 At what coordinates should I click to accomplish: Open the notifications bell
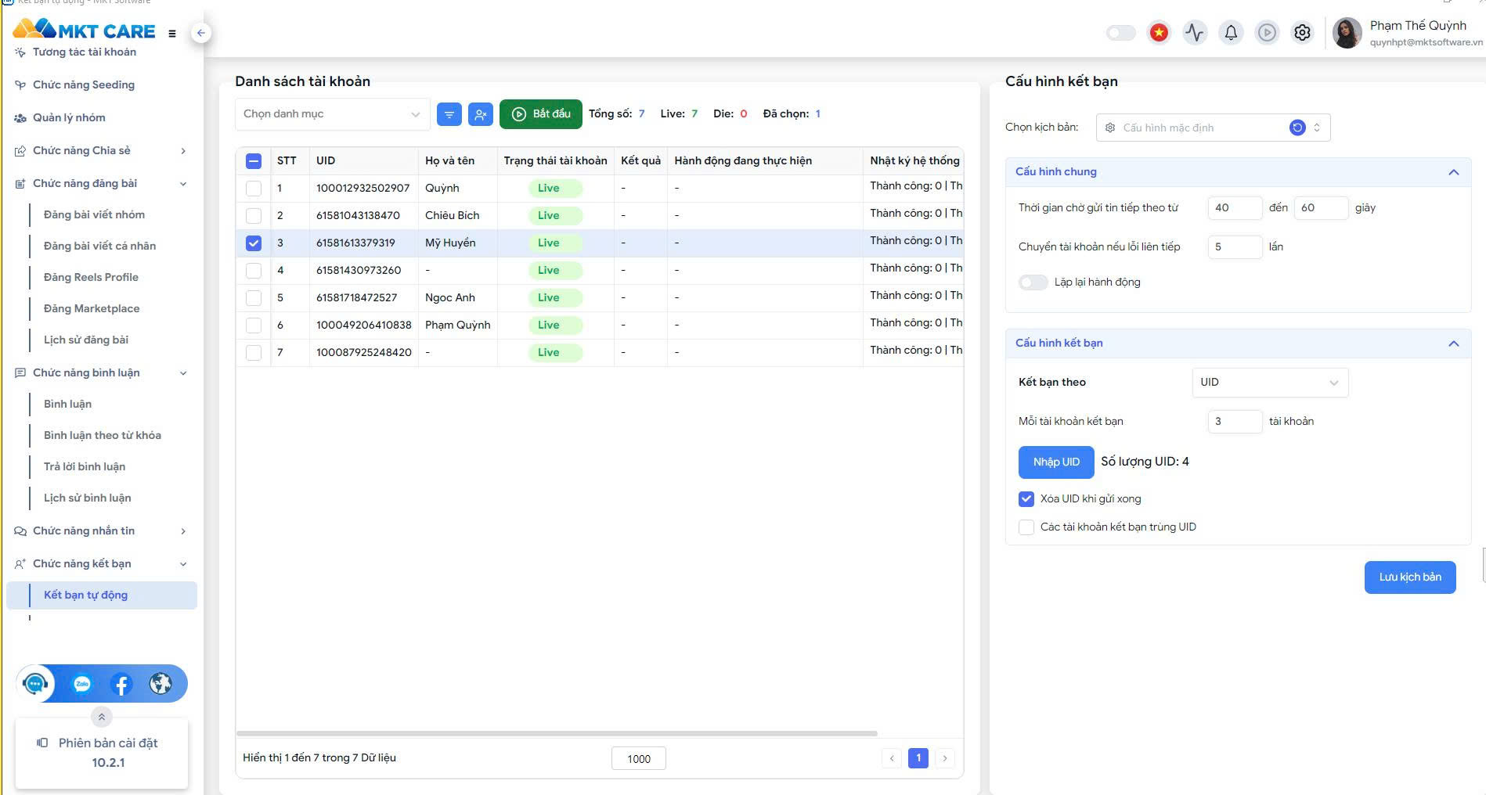coord(1231,32)
